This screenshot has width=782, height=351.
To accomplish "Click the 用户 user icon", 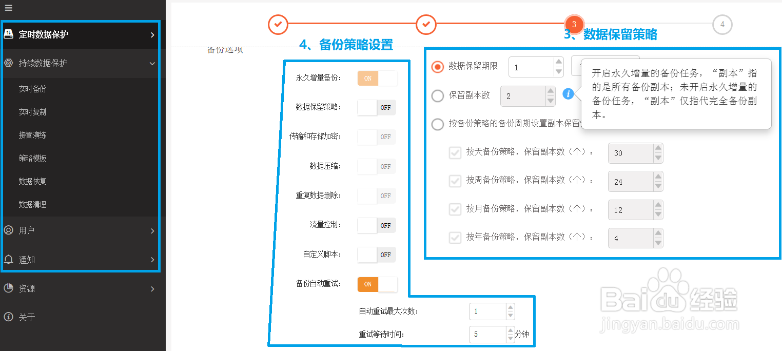I will pyautogui.click(x=8, y=230).
